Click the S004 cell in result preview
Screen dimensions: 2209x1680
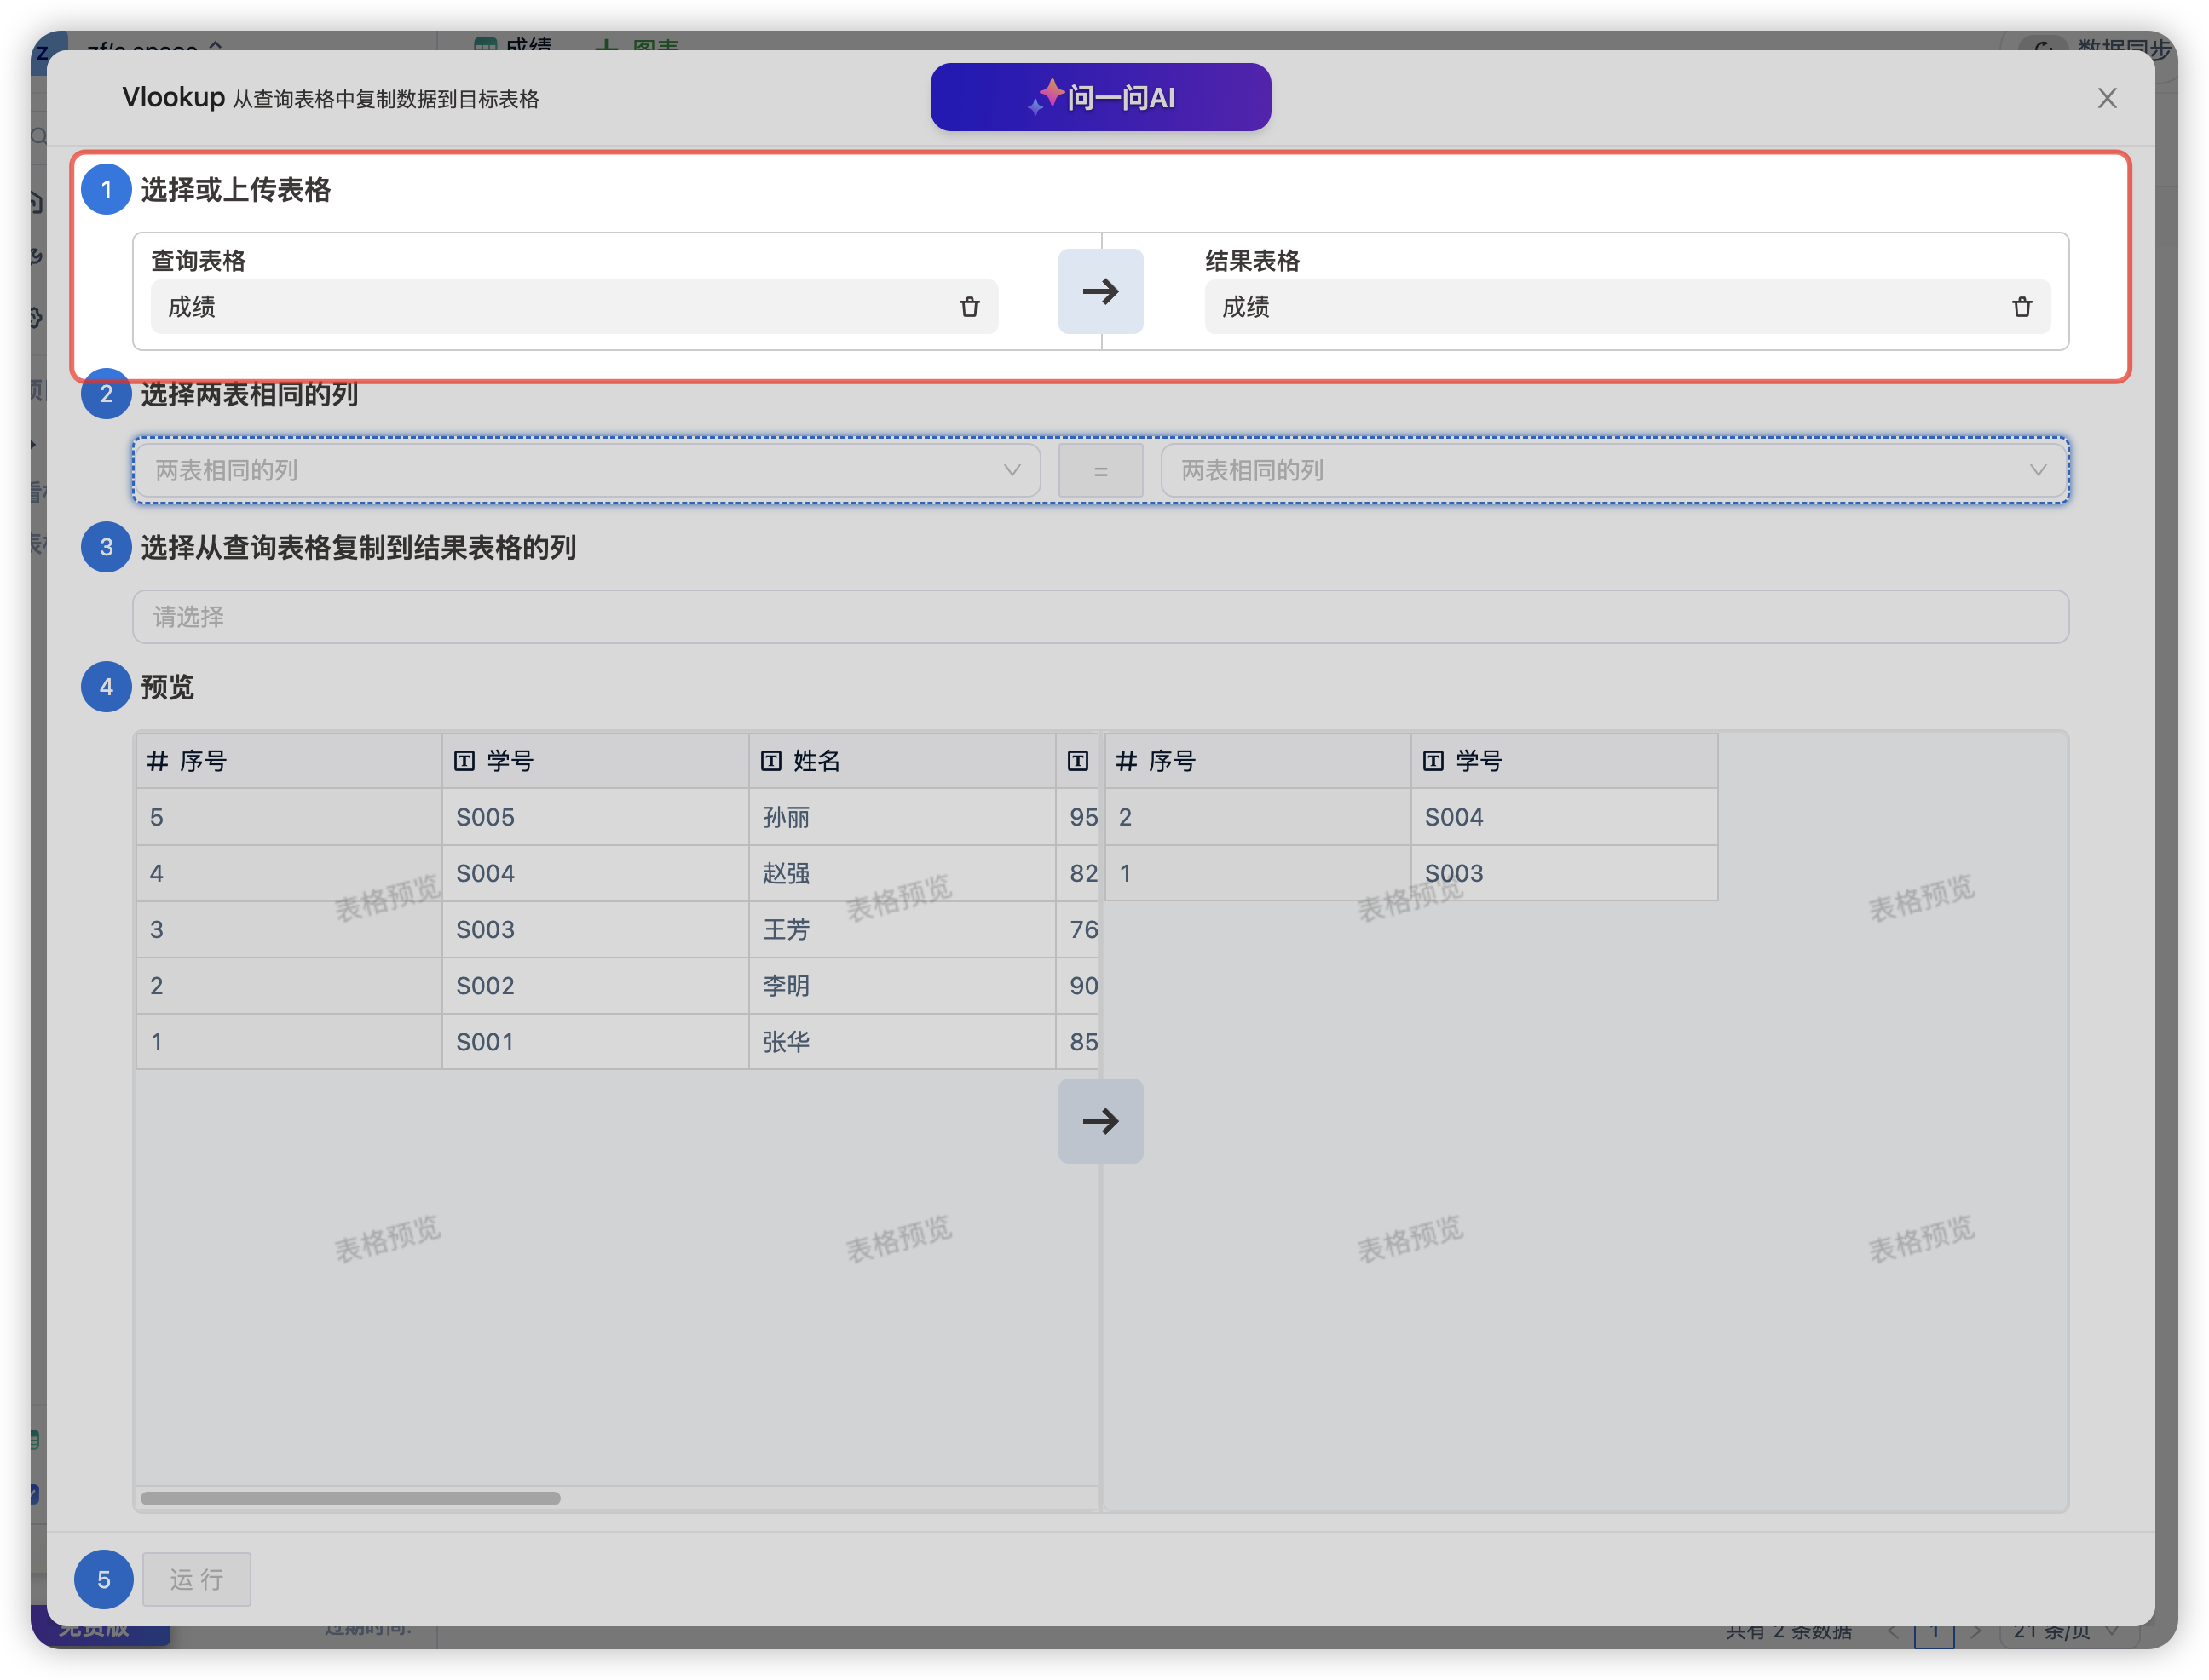[x=1564, y=817]
